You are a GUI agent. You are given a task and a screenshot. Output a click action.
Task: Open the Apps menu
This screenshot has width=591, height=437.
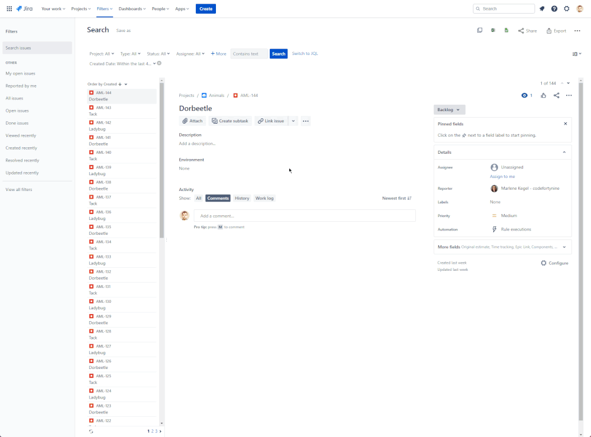[182, 9]
